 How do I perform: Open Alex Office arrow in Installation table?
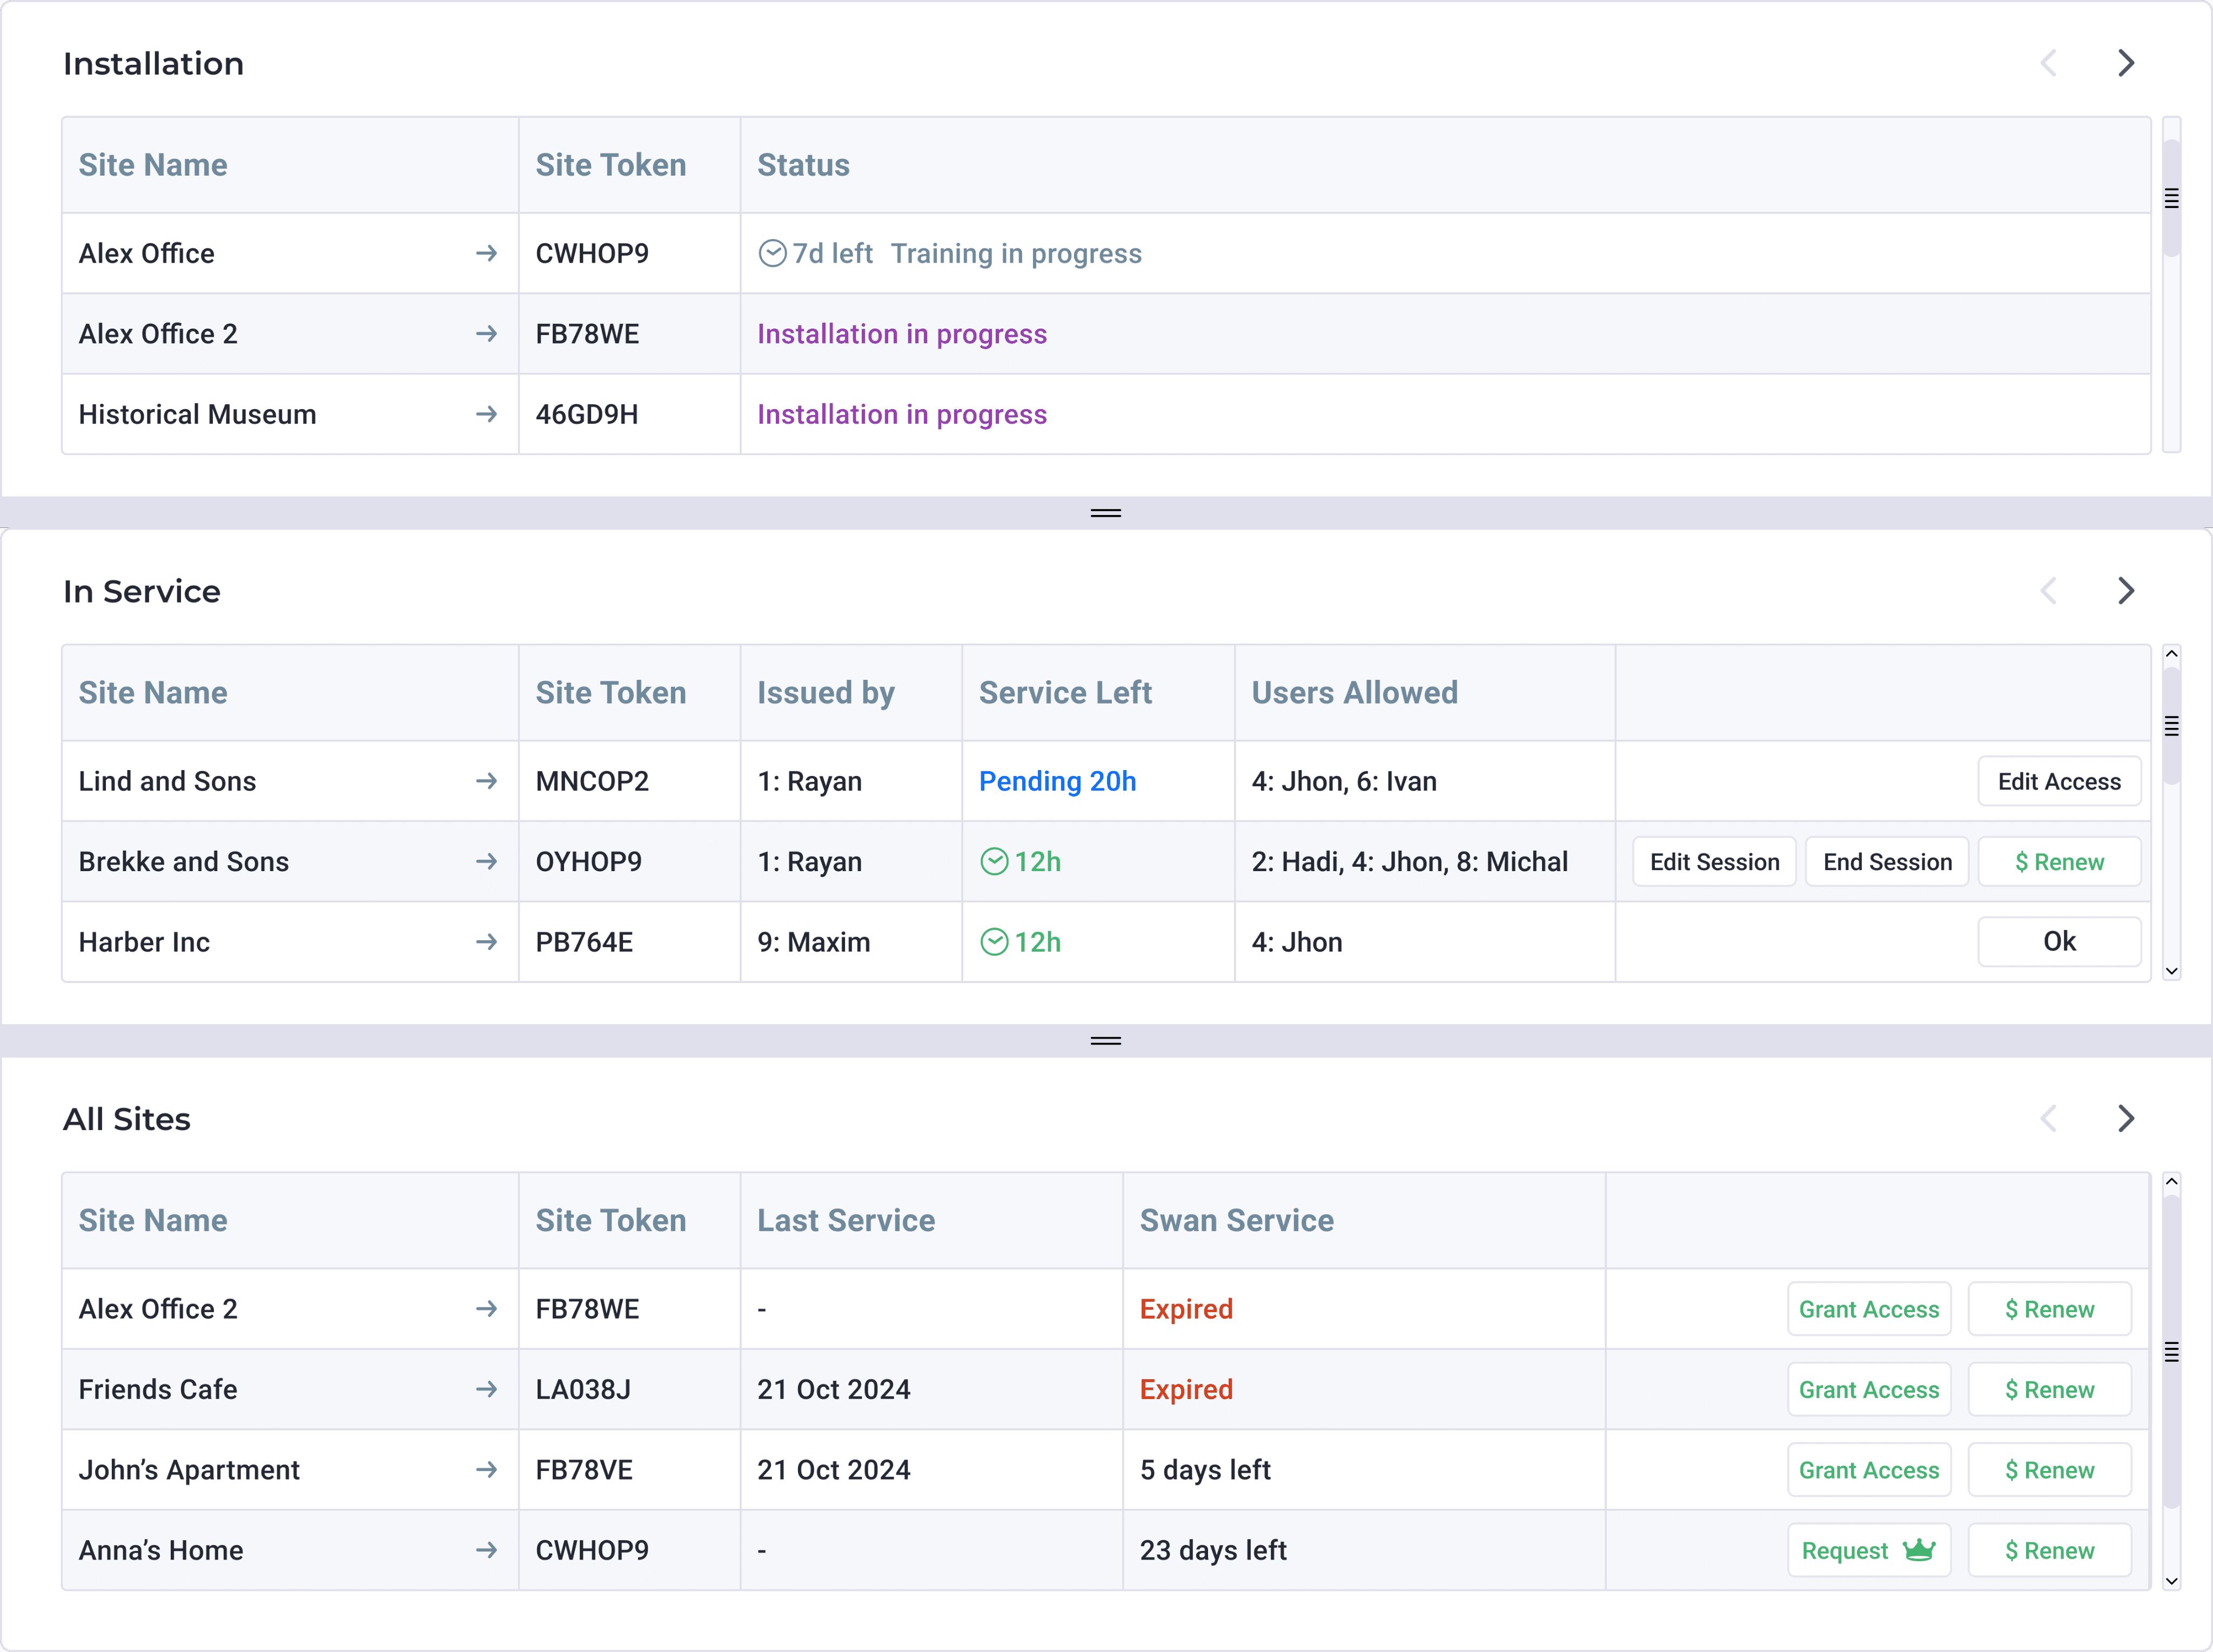point(486,253)
